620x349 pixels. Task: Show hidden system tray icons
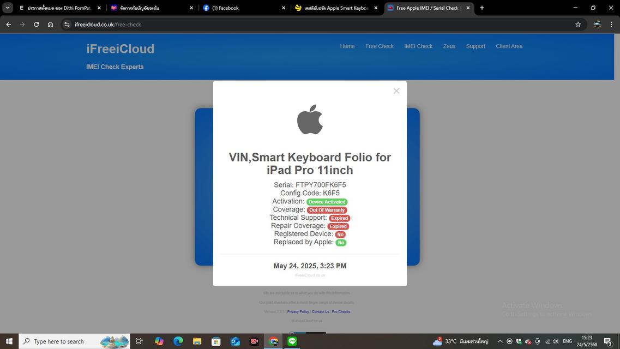pyautogui.click(x=500, y=341)
